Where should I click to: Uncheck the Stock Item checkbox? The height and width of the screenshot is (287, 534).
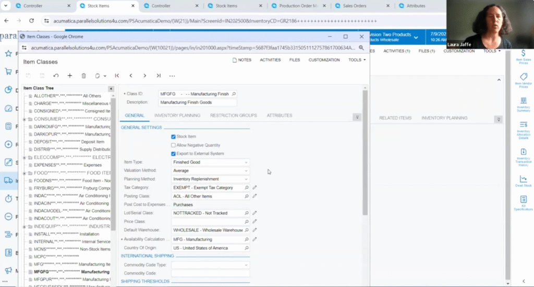pyautogui.click(x=174, y=137)
